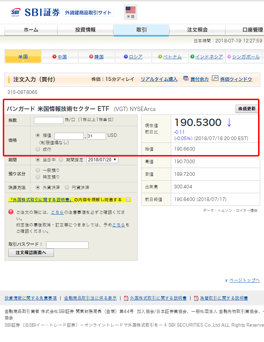Open the 取引 tab
Viewport: 264px width, 342px height.
click(141, 30)
